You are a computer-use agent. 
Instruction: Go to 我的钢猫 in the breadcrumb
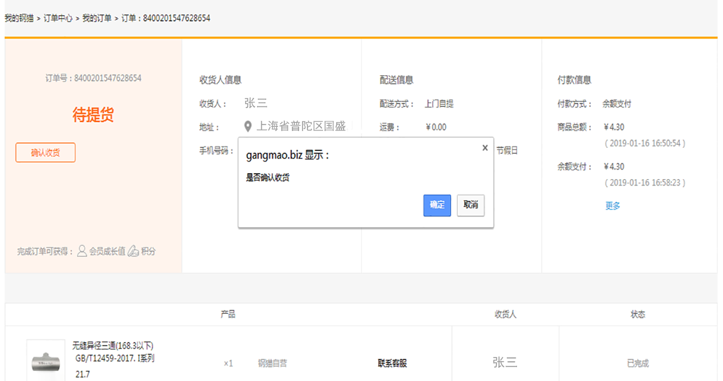click(19, 18)
